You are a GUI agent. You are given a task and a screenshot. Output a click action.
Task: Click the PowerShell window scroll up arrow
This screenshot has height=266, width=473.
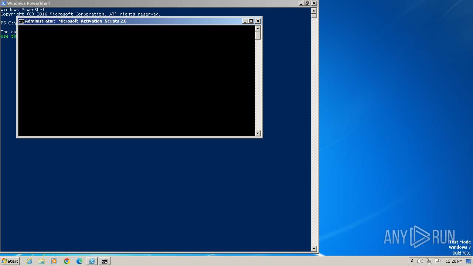click(314, 10)
